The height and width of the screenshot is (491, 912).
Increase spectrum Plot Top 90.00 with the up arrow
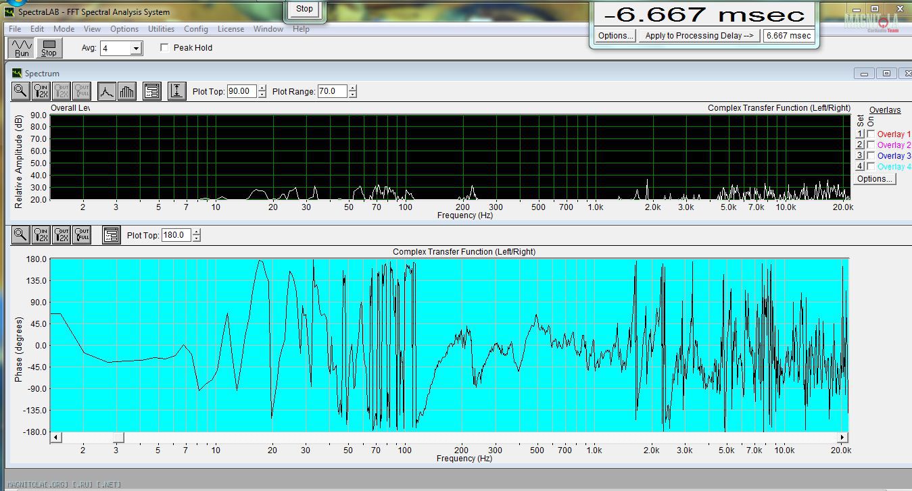click(262, 88)
